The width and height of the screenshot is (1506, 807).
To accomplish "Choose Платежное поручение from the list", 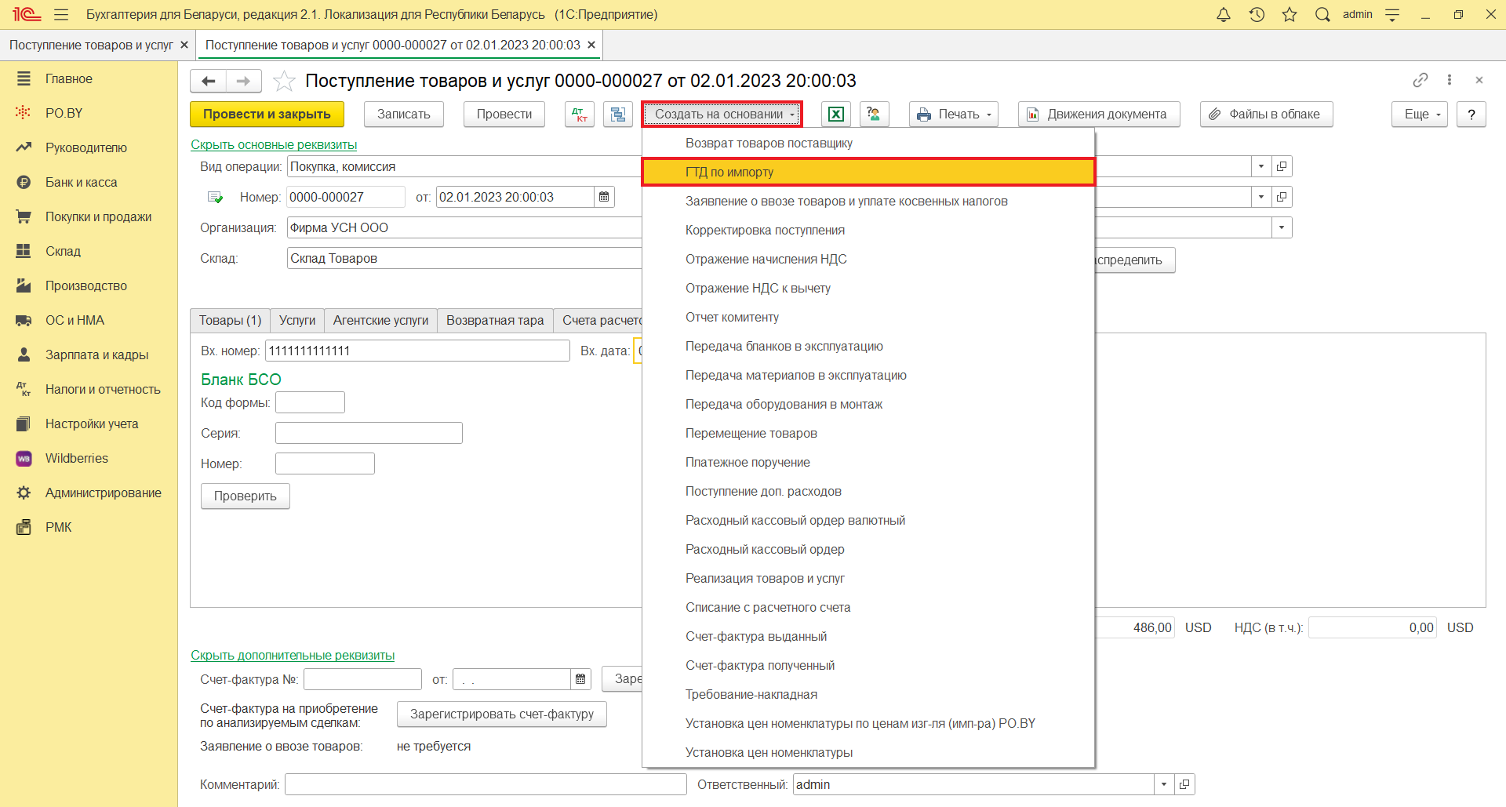I will tap(748, 462).
